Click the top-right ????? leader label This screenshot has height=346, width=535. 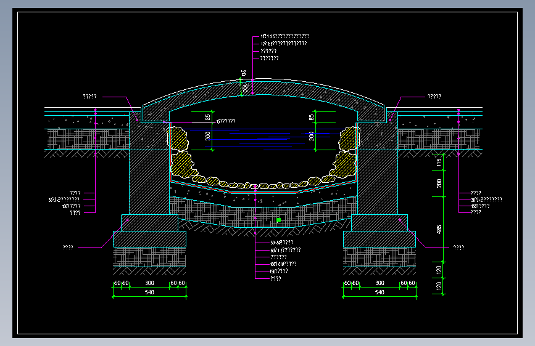[x=434, y=97]
